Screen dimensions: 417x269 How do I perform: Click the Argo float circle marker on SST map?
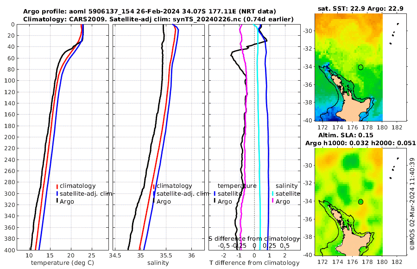(x=360, y=67)
